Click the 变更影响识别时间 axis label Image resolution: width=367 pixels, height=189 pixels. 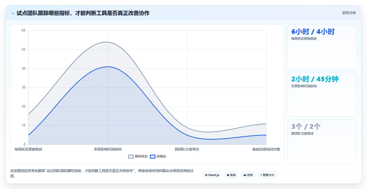[108, 149]
